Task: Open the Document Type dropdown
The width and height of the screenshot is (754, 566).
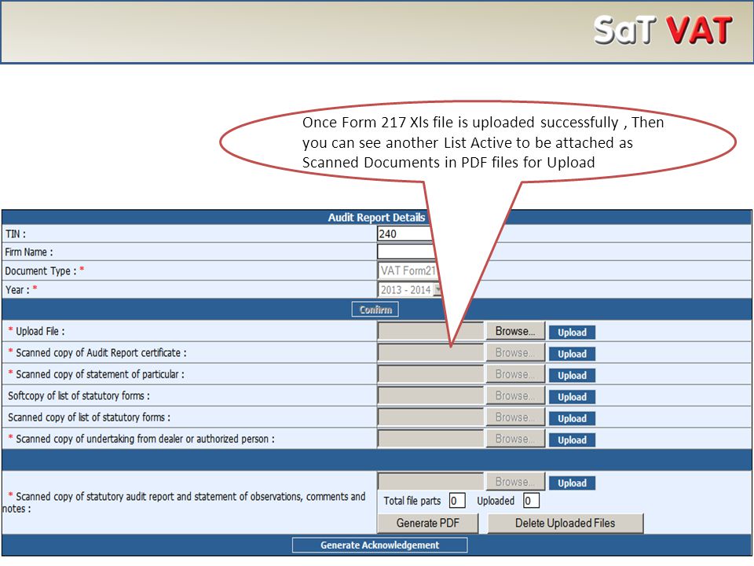Action: 407,270
